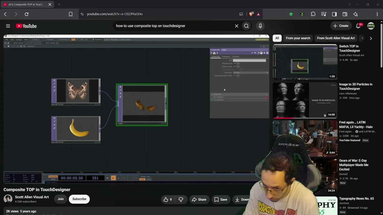383x215 pixels.
Task: Select the "From your search" chip
Action: pyautogui.click(x=298, y=38)
